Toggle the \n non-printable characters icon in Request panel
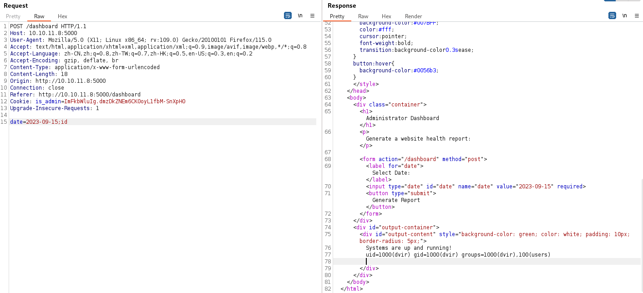The image size is (643, 293). tap(300, 15)
